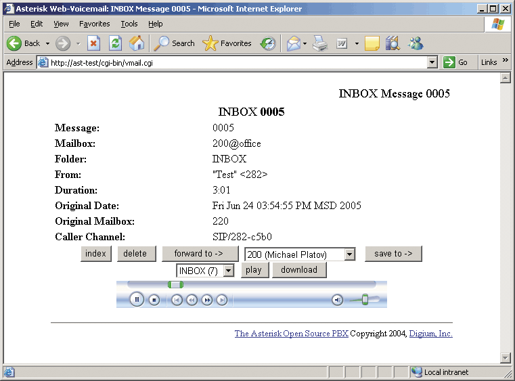Open the Forward history dropdown arrow
Viewport: 515px width, 381px height.
pyautogui.click(x=79, y=43)
